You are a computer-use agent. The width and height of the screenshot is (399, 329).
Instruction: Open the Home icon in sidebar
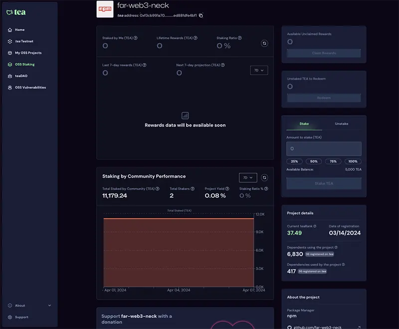click(10, 30)
